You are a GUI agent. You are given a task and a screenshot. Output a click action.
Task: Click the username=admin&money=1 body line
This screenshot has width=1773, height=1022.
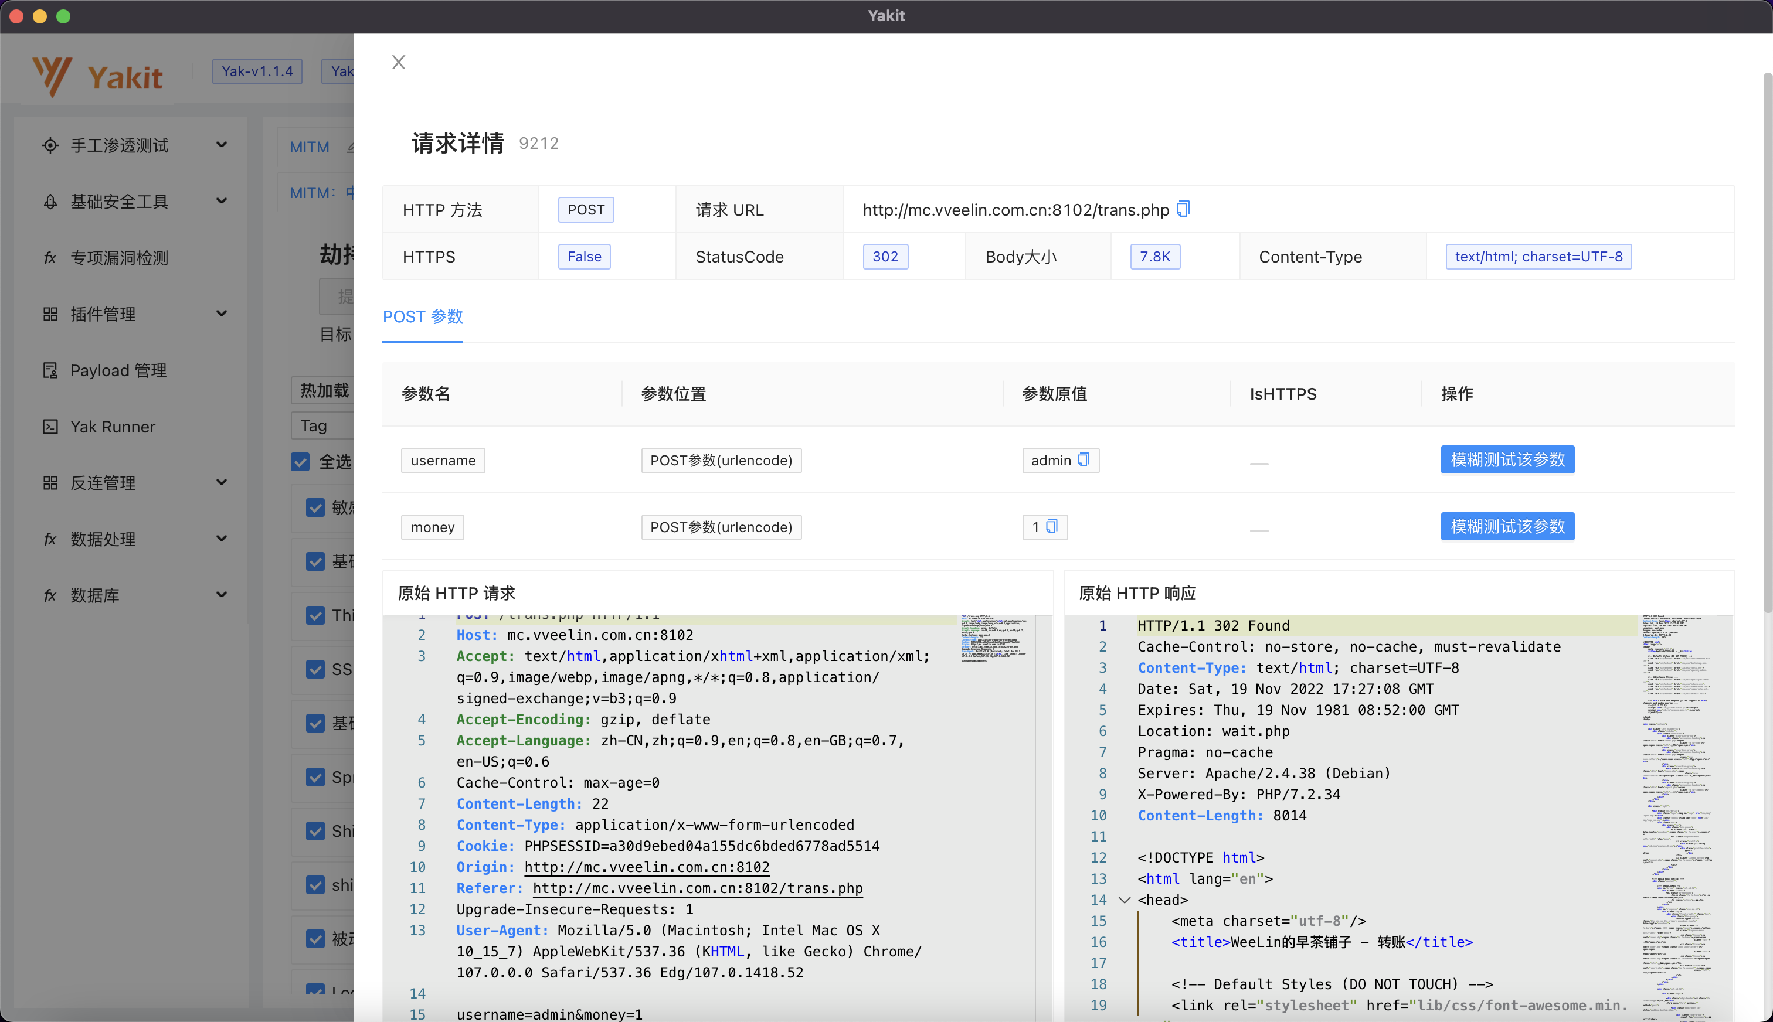(x=549, y=1014)
